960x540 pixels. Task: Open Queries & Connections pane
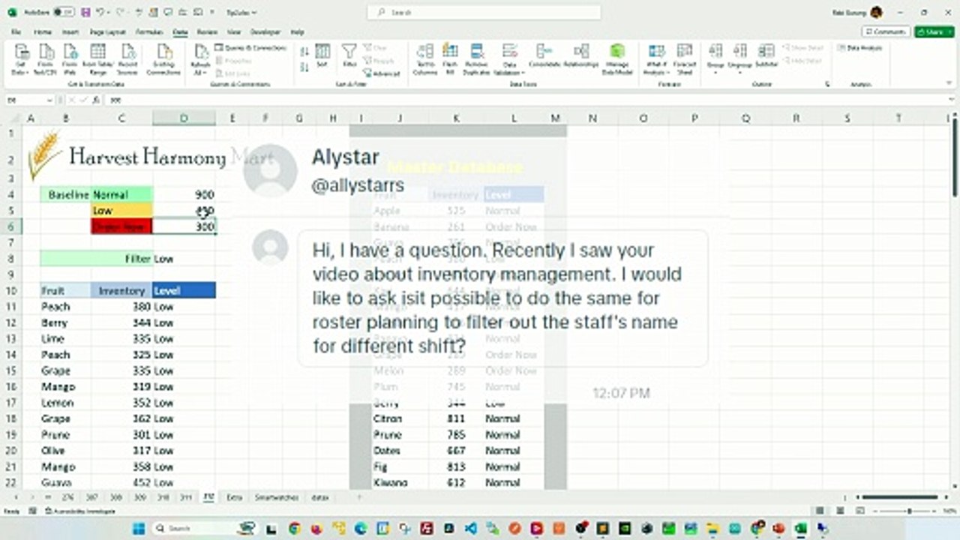[251, 48]
